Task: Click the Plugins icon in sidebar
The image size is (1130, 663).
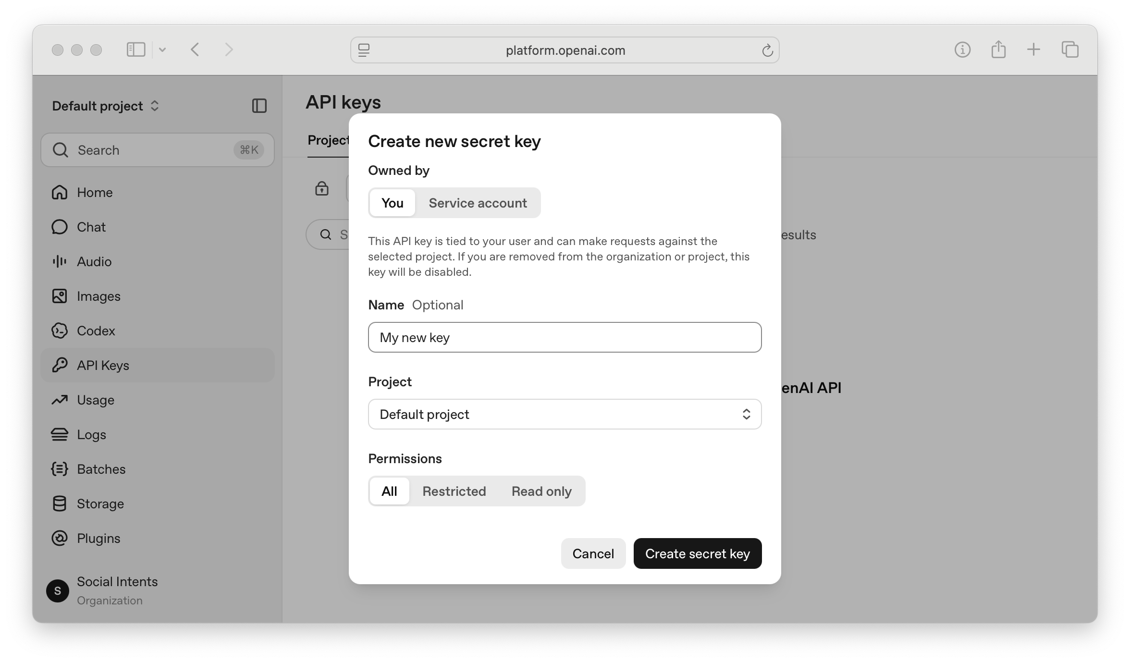Action: click(60, 538)
